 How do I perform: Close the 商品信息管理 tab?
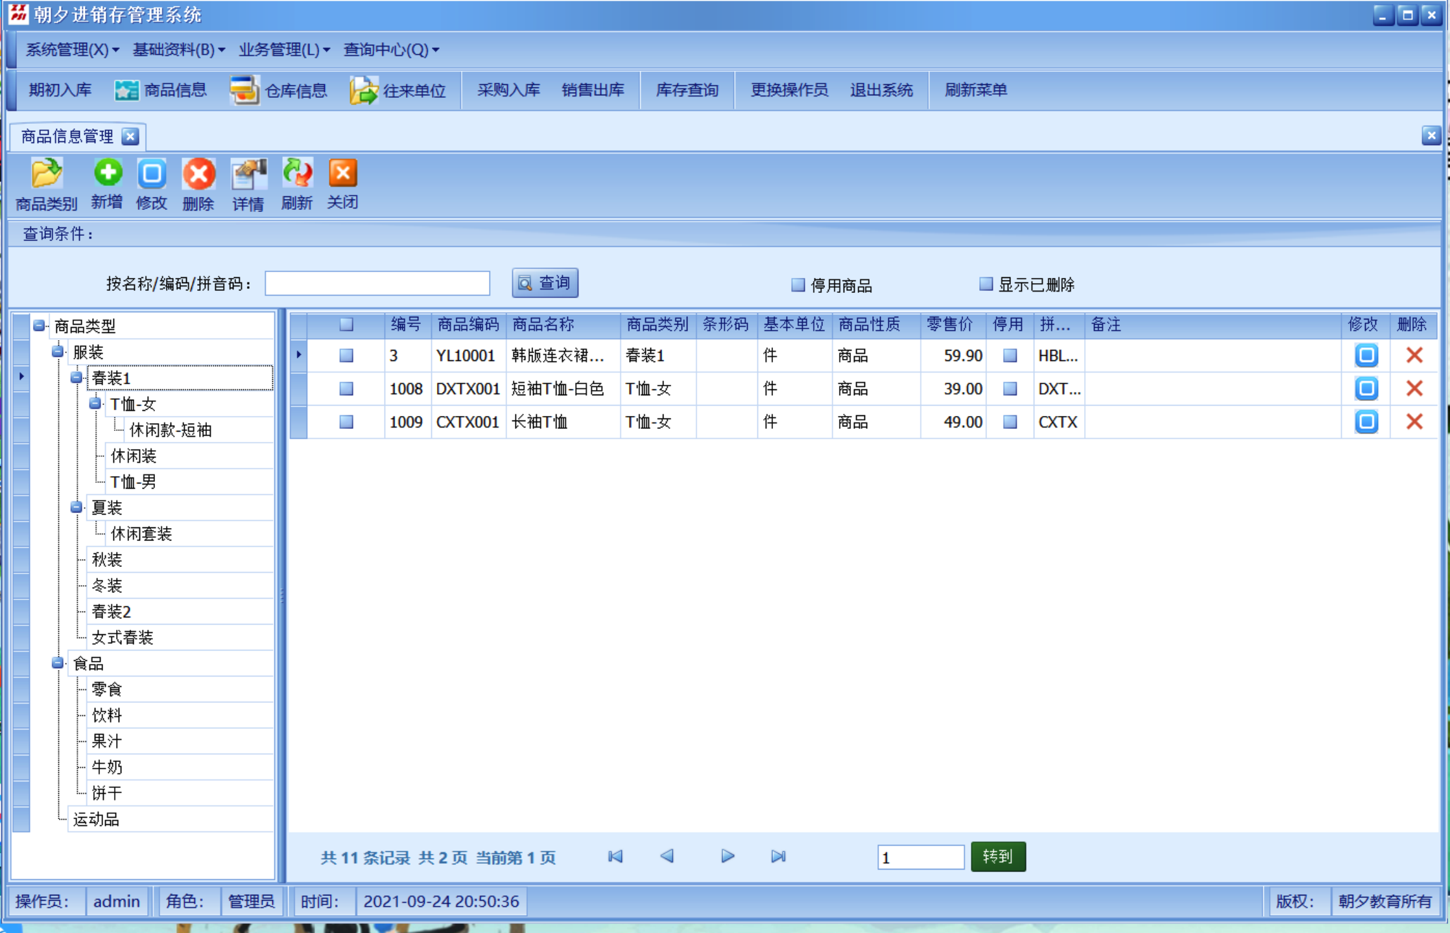pyautogui.click(x=130, y=137)
